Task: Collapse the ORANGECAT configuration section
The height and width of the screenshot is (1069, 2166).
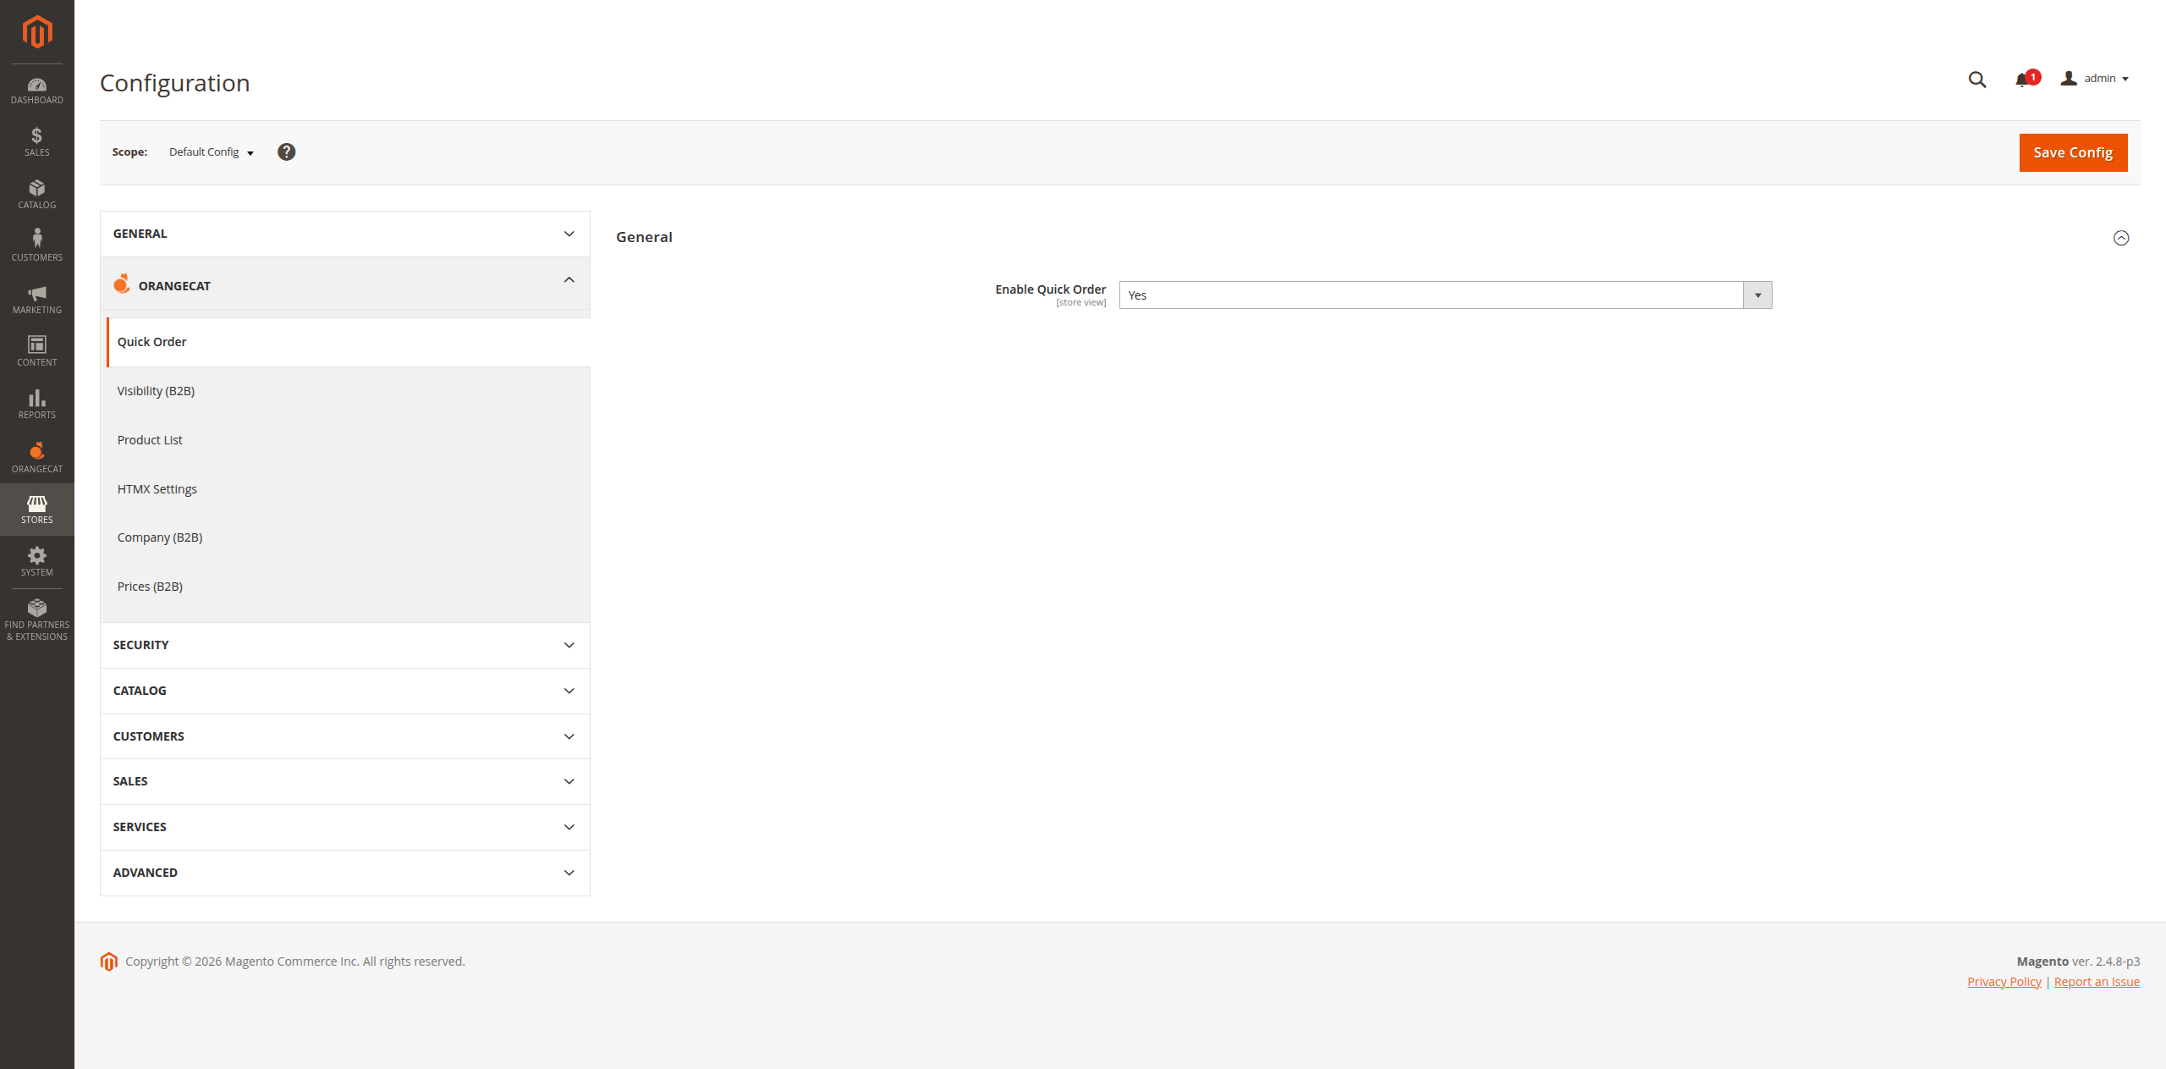Action: (569, 280)
